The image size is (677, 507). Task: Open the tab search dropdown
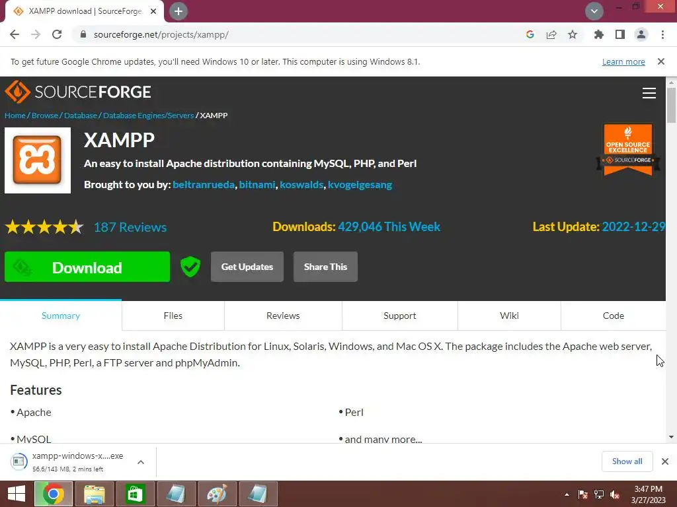point(594,11)
